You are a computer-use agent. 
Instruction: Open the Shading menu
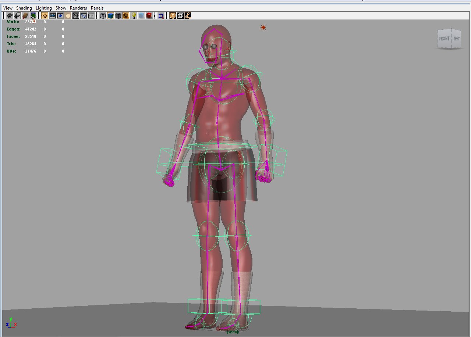coord(24,8)
